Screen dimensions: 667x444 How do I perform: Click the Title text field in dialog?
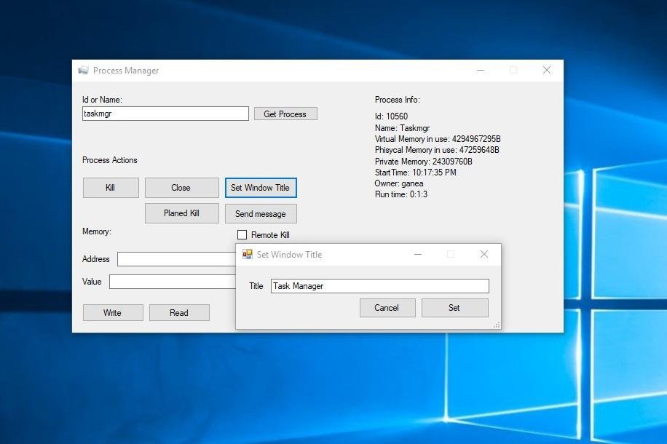[380, 286]
